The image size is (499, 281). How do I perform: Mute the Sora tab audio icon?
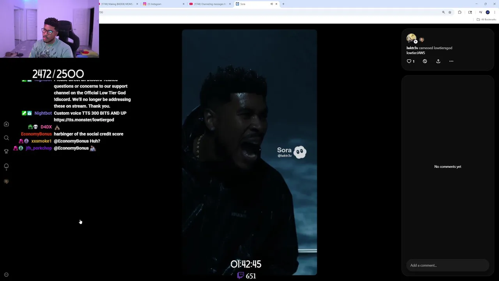pyautogui.click(x=272, y=4)
